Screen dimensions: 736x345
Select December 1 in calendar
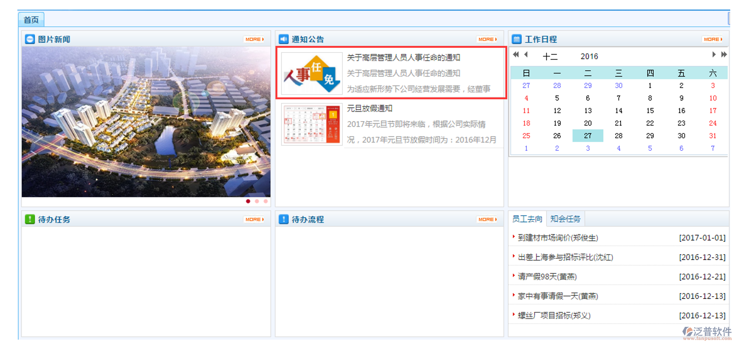[x=650, y=86]
